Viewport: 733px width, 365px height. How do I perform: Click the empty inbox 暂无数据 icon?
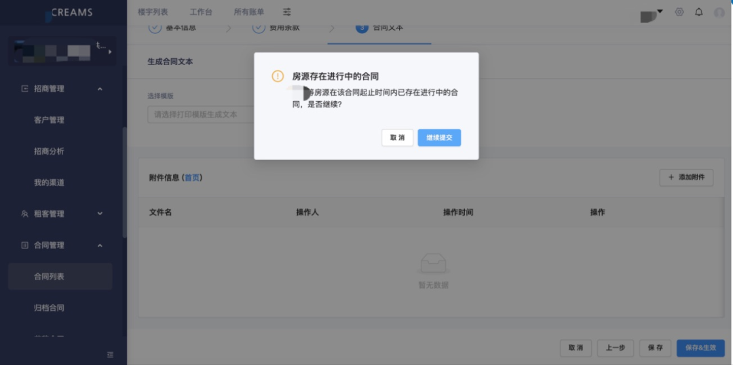pos(433,263)
